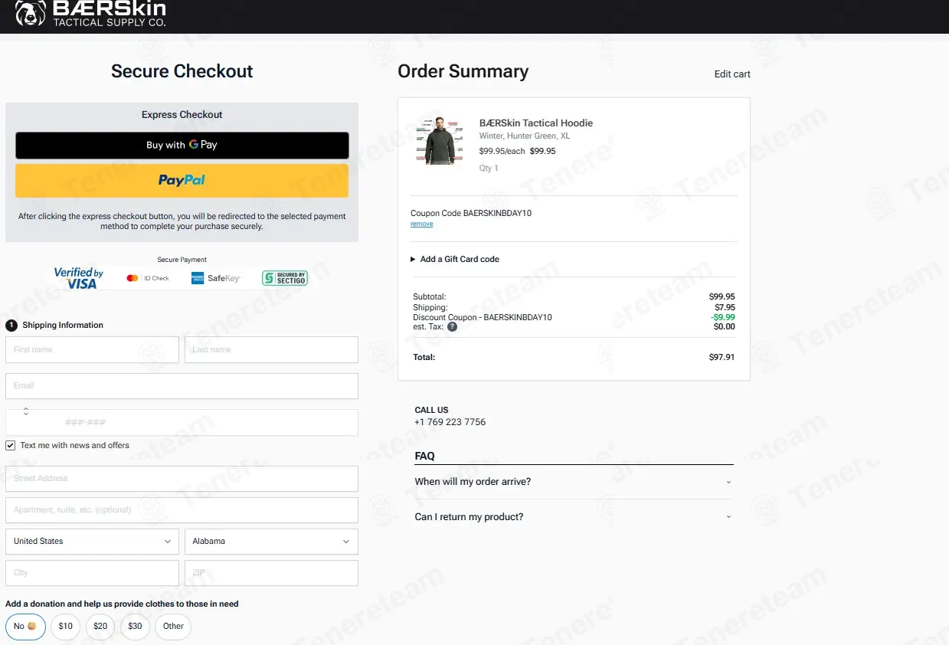949x645 pixels.
Task: Select the $10 donation option
Action: [x=66, y=626]
